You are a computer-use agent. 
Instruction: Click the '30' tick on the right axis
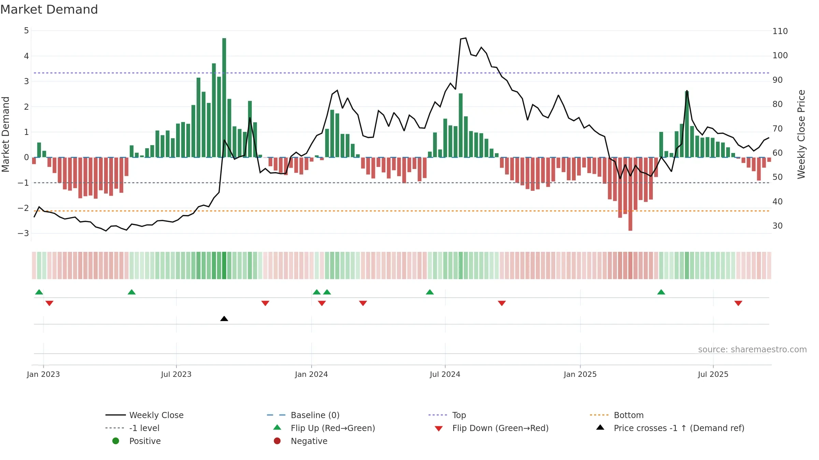[778, 226]
